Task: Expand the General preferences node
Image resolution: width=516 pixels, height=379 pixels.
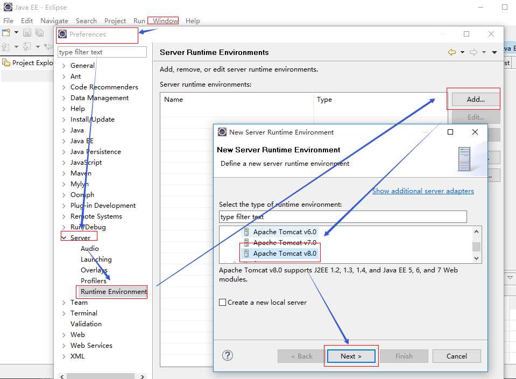Action: 64,66
